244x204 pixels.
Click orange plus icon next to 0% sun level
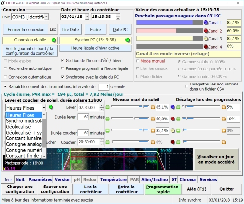coord(153,142)
